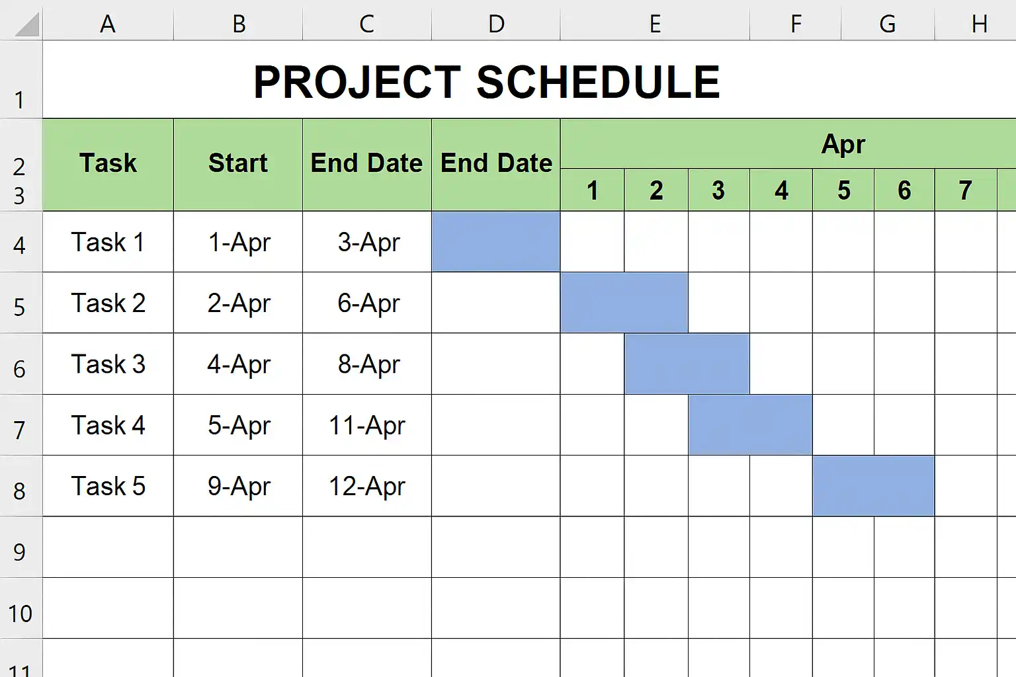Select the 11-Apr end date cell
This screenshot has width=1016, height=677.
[x=367, y=425]
